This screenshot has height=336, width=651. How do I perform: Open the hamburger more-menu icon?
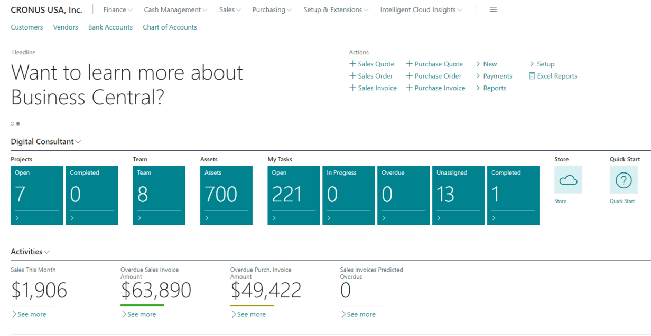(x=493, y=10)
